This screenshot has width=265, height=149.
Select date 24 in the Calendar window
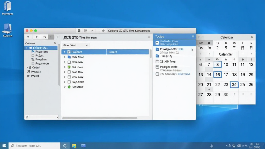point(234,85)
